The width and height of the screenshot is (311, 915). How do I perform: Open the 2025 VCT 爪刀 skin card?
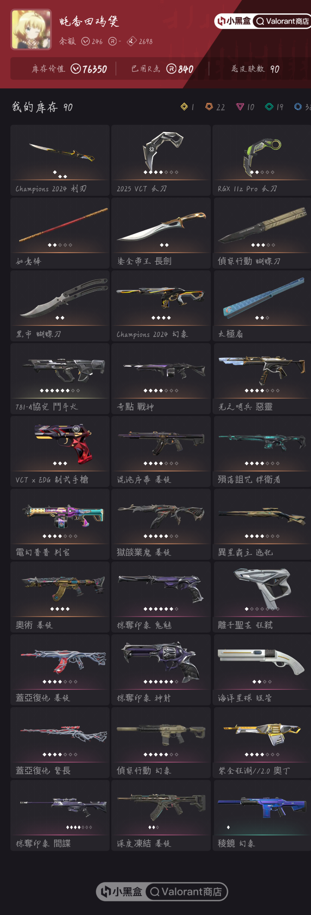point(161,160)
